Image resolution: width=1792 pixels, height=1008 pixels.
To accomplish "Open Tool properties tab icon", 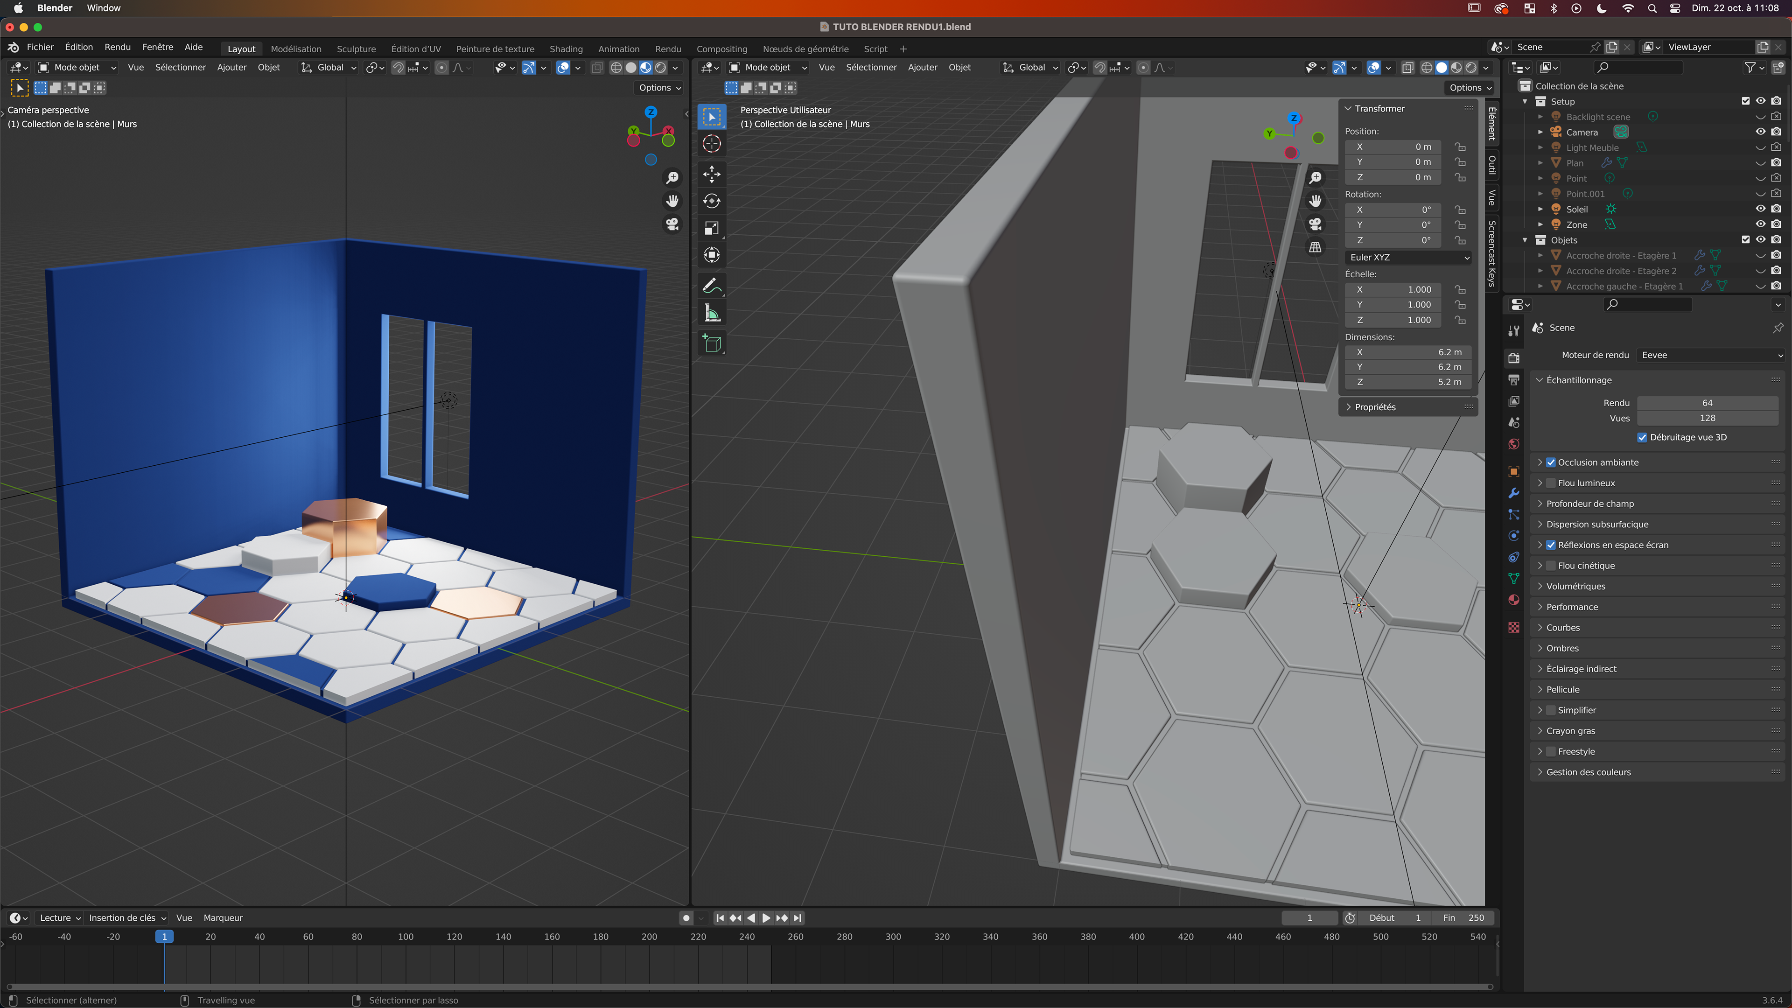I will [x=1514, y=331].
